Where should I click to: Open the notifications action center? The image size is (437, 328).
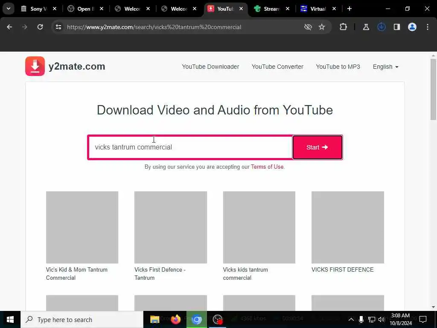click(x=423, y=319)
